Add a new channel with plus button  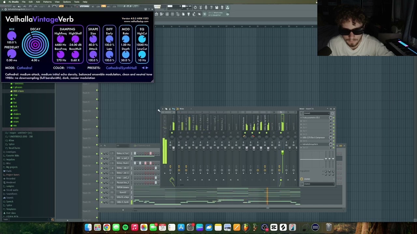point(123,210)
